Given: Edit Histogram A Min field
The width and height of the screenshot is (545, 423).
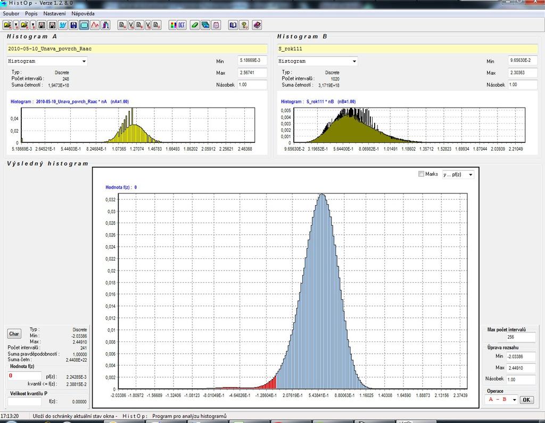Looking at the screenshot, I should [253, 61].
